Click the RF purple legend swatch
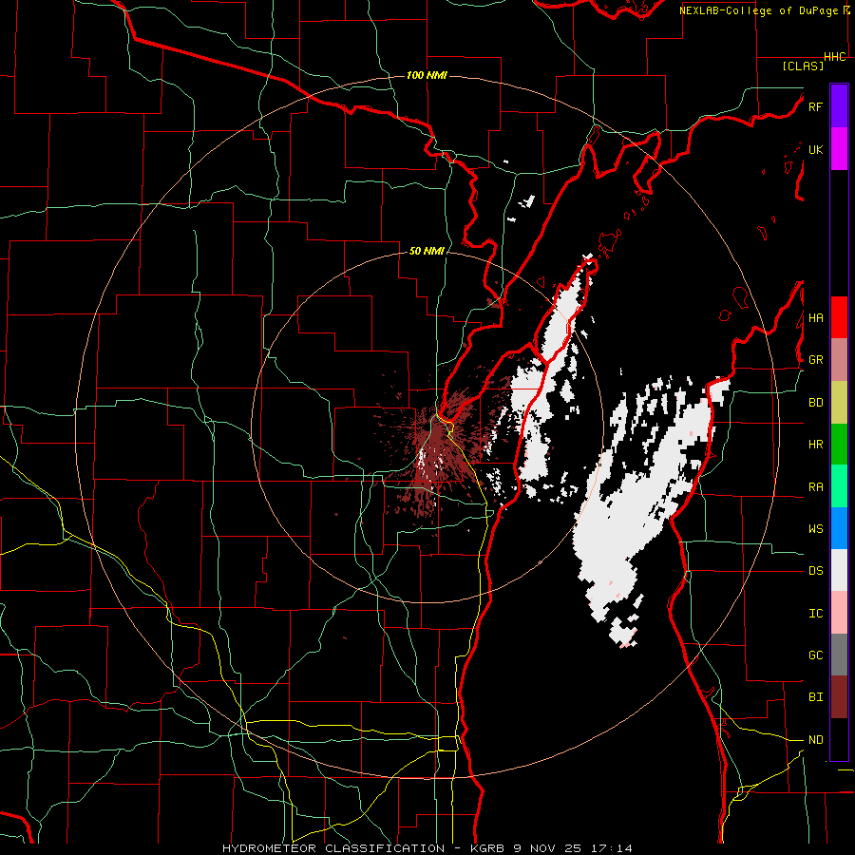 click(839, 106)
